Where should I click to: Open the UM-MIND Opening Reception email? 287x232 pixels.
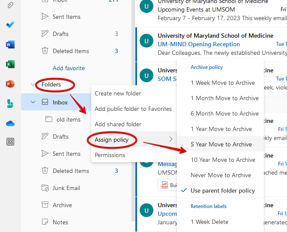click(x=199, y=44)
